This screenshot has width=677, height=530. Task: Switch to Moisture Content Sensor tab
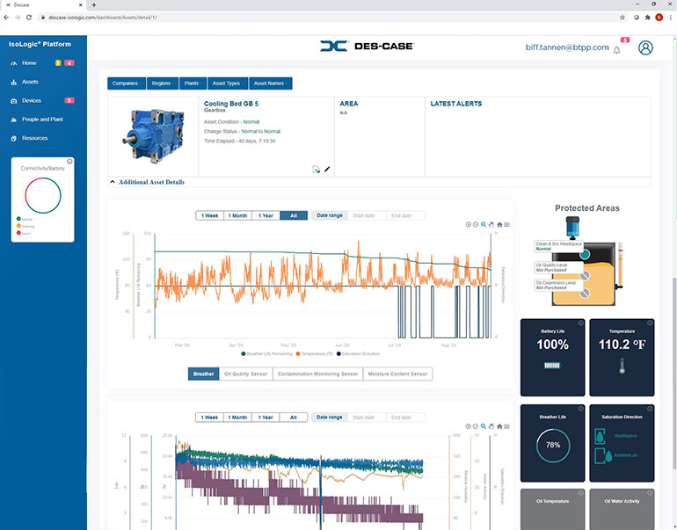[397, 374]
